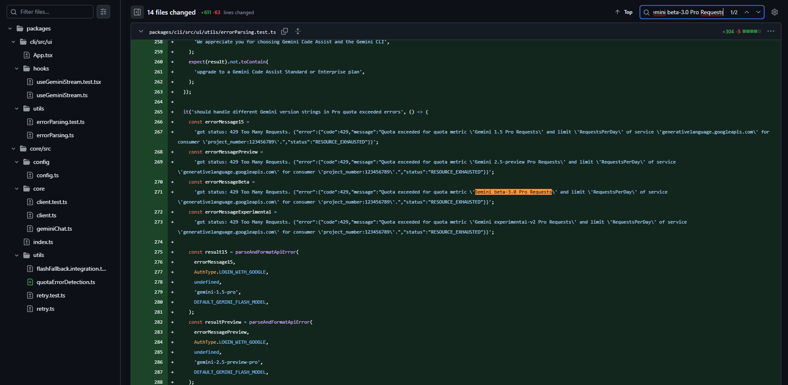The width and height of the screenshot is (788, 385).
Task: Collapse the core/src folder
Action: click(x=13, y=148)
